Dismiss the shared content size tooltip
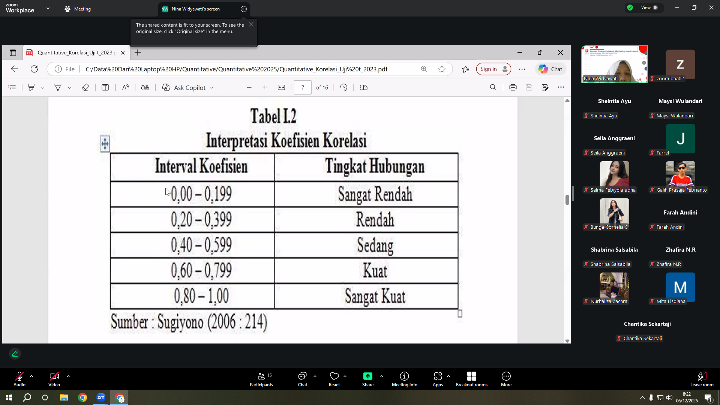The width and height of the screenshot is (720, 405). (251, 24)
